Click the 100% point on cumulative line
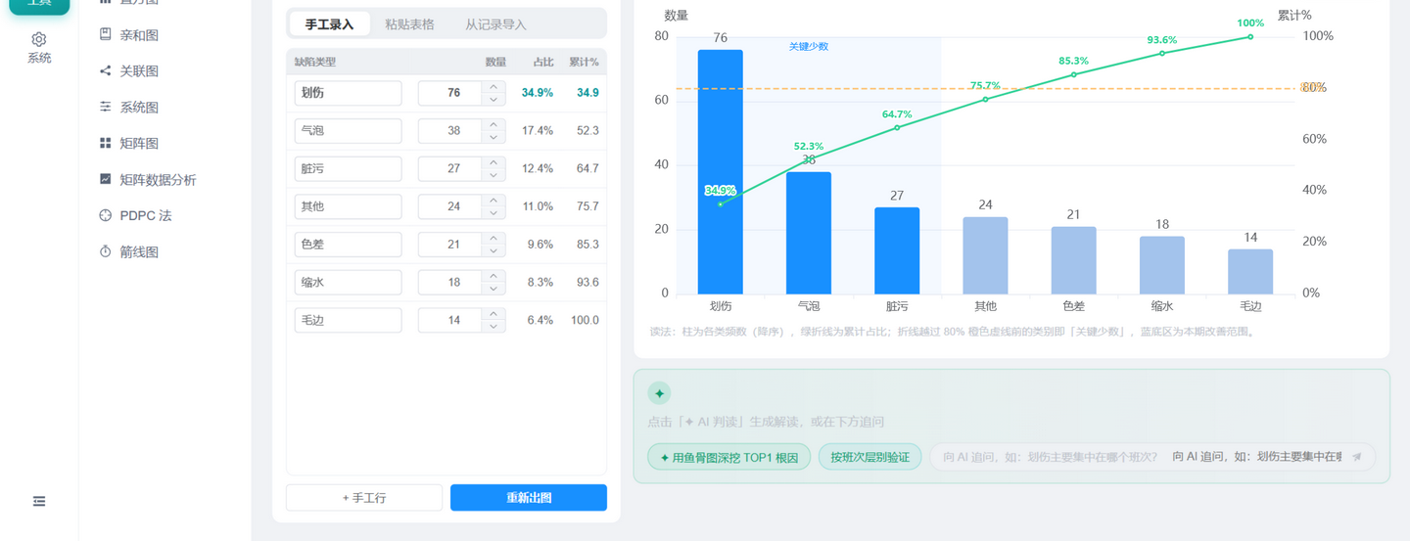 [x=1250, y=37]
